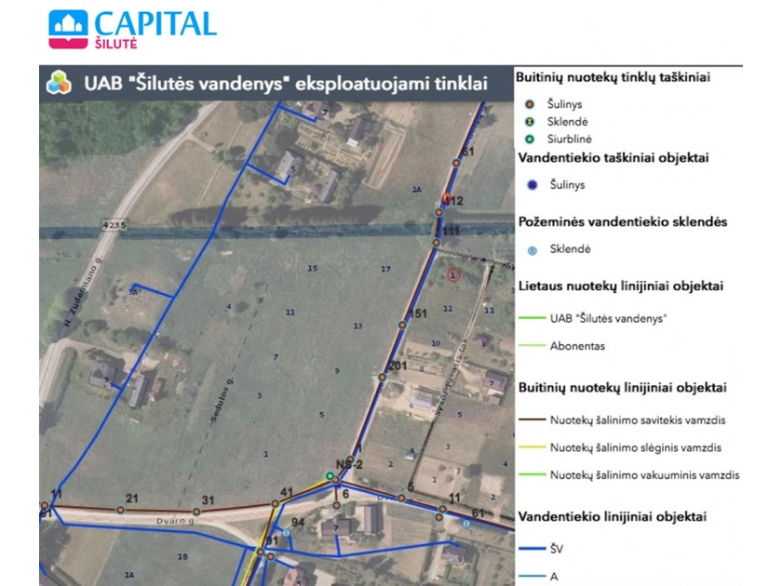Click the road number 4235 label
Screen dimensions: 782x586
coord(115,225)
